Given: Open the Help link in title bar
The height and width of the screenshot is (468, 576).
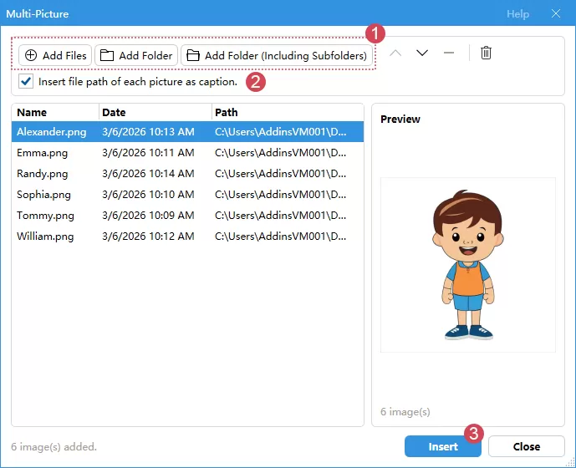Looking at the screenshot, I should (x=517, y=14).
